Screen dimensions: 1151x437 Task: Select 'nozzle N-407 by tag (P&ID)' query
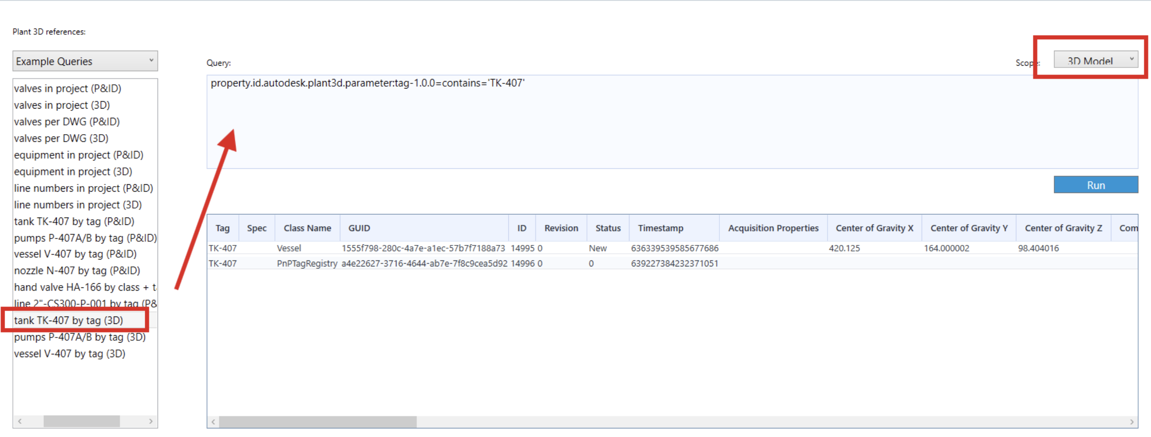click(x=77, y=271)
